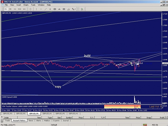Viewport: 168px width, 126px height.
Task: Select the trendline drawing tool
Action: tap(46, 9)
